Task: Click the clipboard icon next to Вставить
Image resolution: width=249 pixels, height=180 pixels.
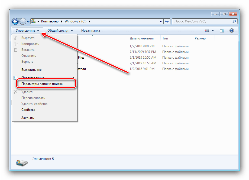Action: click(15, 50)
